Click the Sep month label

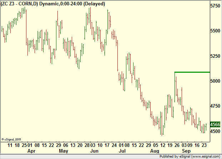186,151
